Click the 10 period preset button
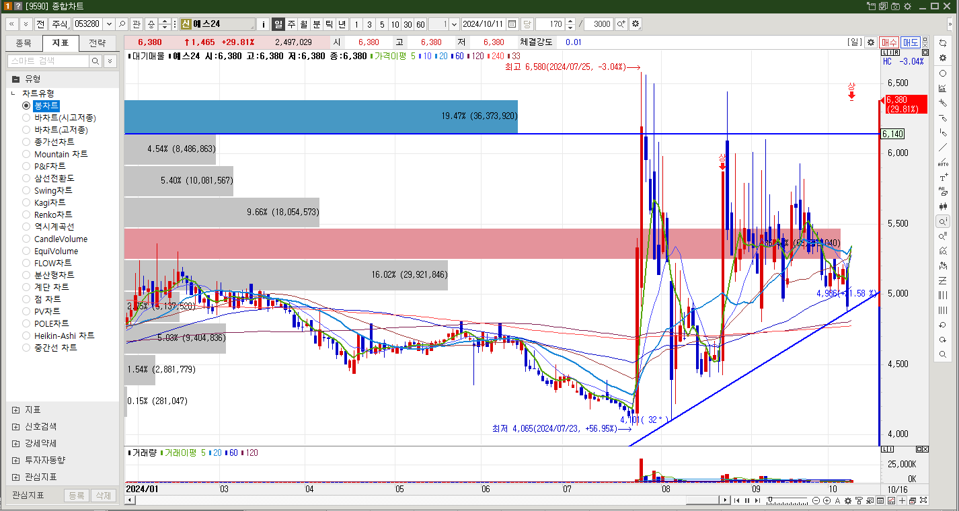Image resolution: width=959 pixels, height=511 pixels. pyautogui.click(x=395, y=24)
